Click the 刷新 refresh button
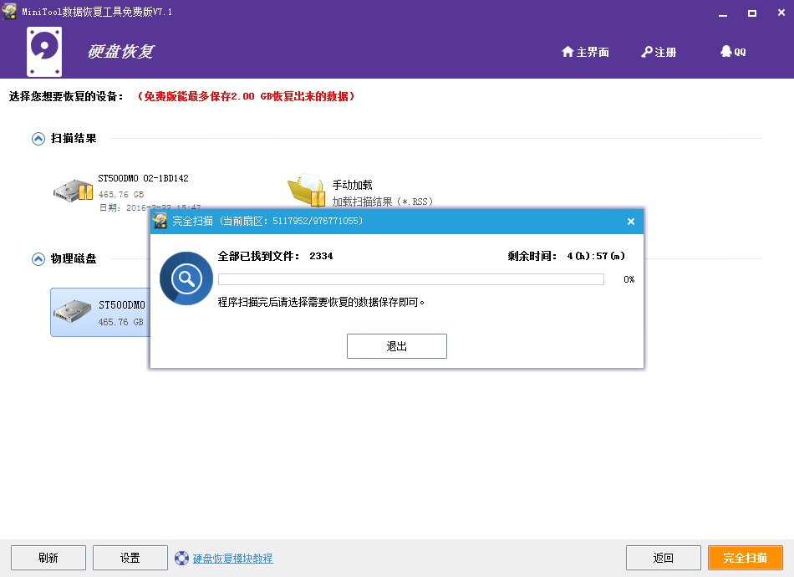The width and height of the screenshot is (794, 577). [x=48, y=558]
